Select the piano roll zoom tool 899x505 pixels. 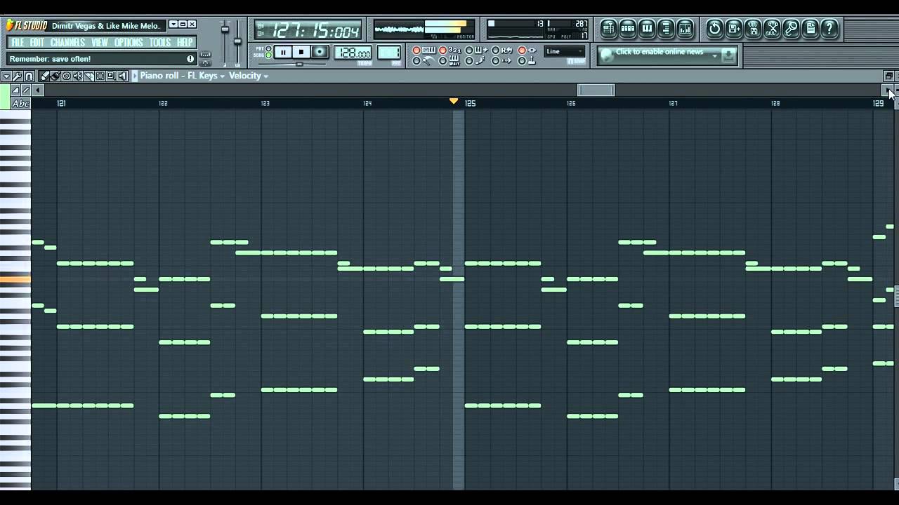coord(111,76)
